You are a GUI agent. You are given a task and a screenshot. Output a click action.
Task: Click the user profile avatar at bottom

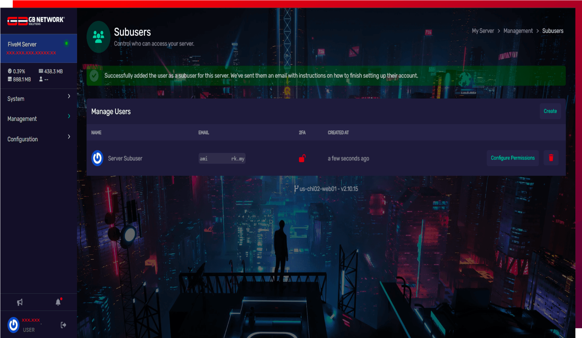click(x=13, y=325)
